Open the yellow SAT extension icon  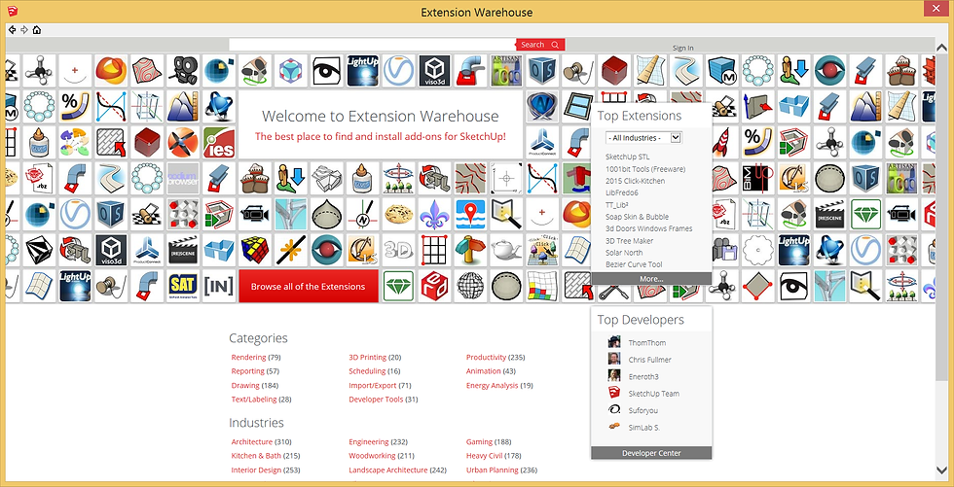point(183,286)
